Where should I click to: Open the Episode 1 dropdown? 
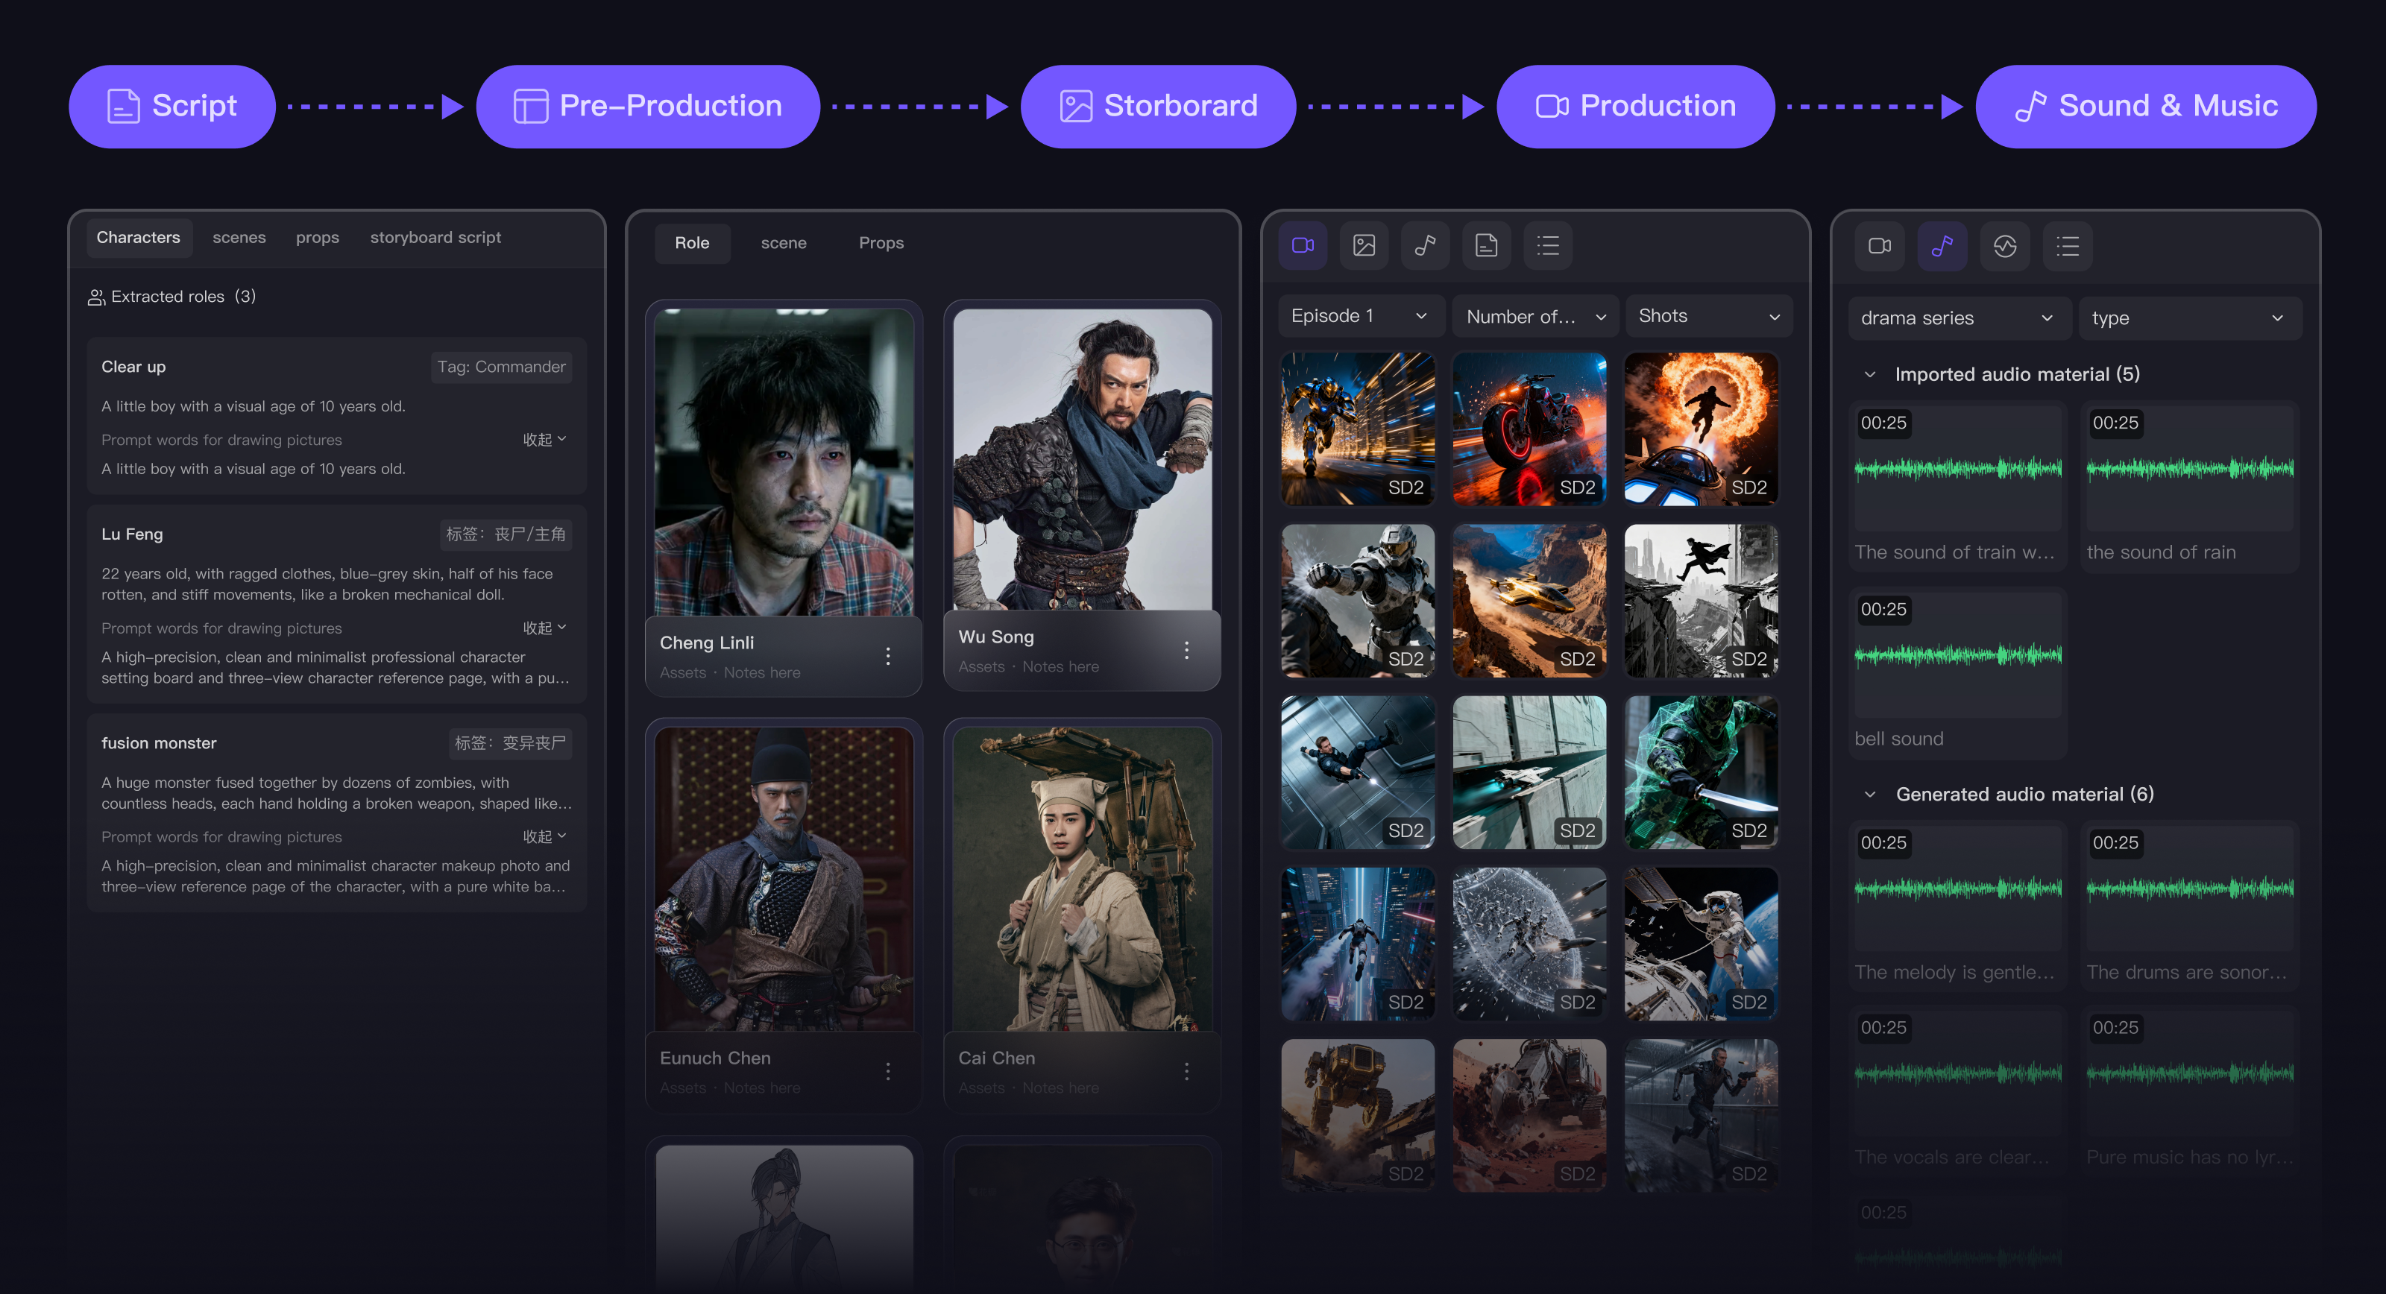point(1361,316)
